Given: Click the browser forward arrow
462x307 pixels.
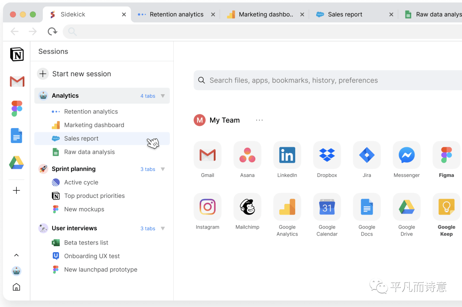Looking at the screenshot, I should 33,31.
